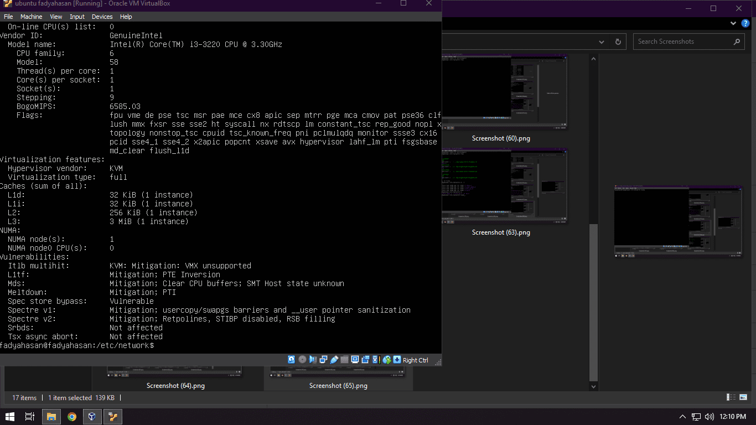This screenshot has width=756, height=425.
Task: Click the file list scroll down arrow
Action: [594, 386]
